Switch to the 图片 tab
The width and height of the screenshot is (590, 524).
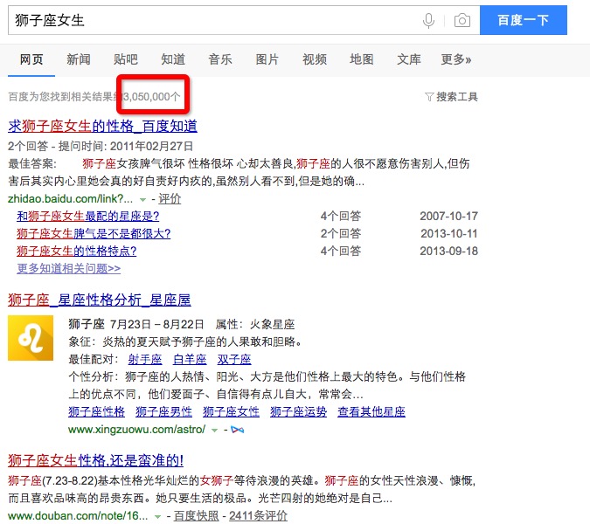(x=267, y=59)
